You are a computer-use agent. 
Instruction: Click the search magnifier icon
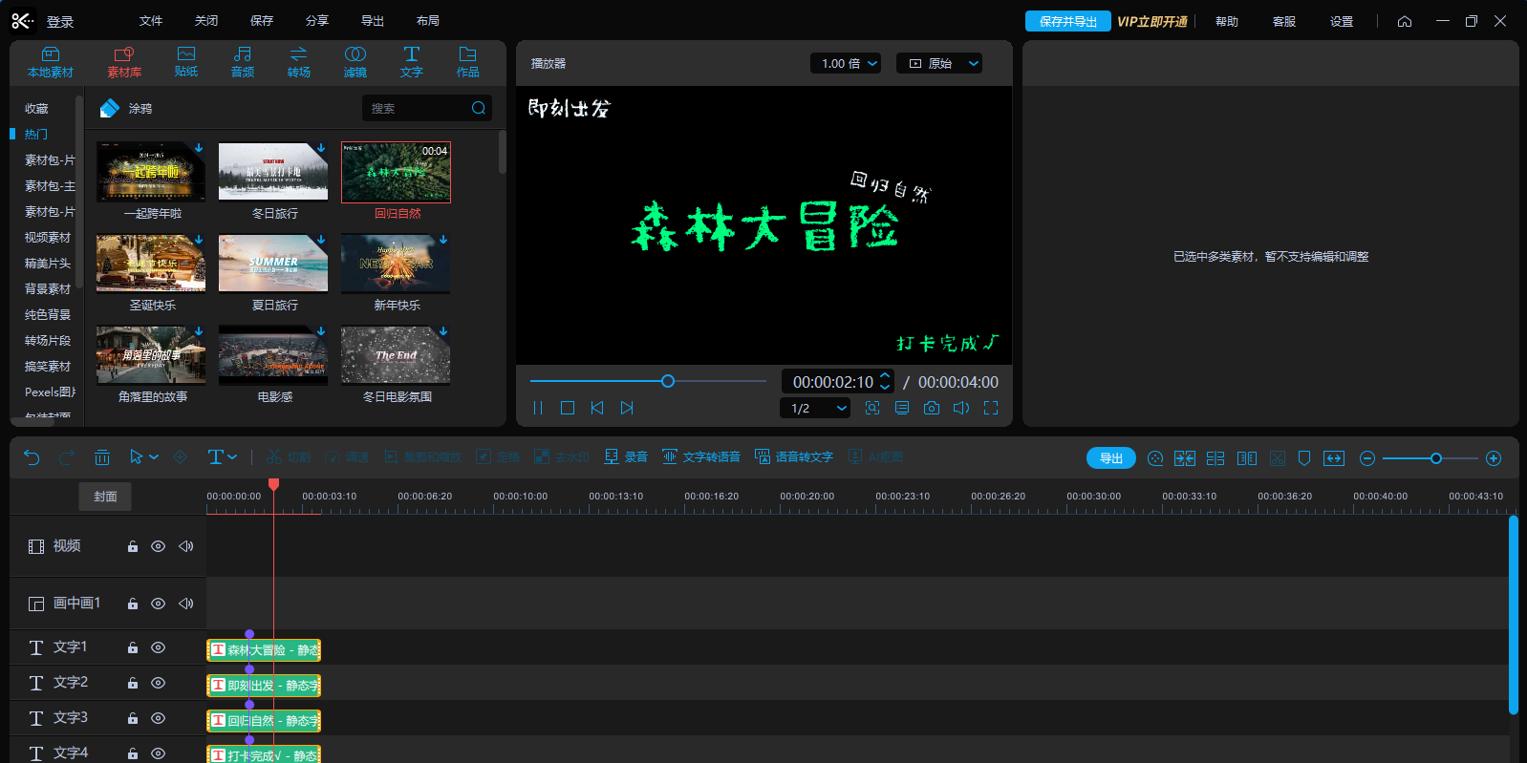coord(479,108)
